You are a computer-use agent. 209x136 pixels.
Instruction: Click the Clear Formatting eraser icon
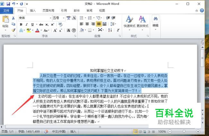pyautogui.click(x=60, y=24)
